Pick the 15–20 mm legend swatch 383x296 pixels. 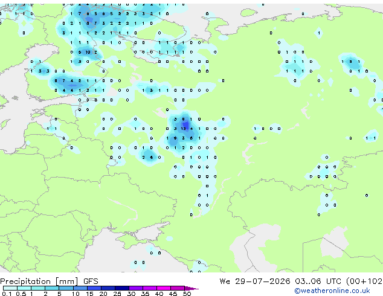pos(94,288)
